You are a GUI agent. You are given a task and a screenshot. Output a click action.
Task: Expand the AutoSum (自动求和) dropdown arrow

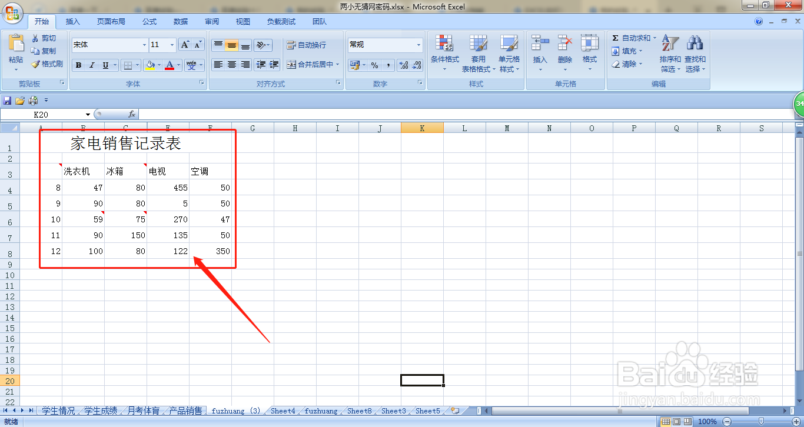click(x=655, y=38)
